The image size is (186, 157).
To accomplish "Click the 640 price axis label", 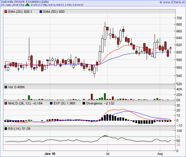I will pos(179,38).
